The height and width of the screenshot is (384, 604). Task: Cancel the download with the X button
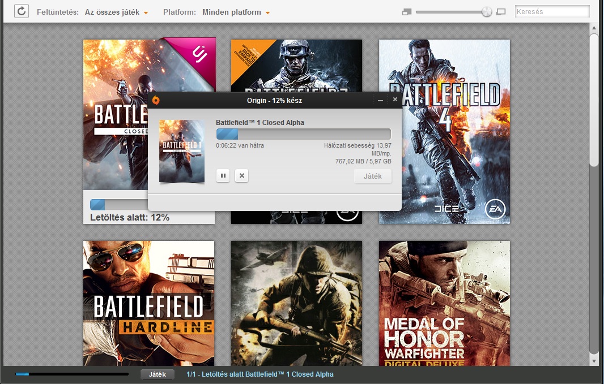[x=241, y=176]
